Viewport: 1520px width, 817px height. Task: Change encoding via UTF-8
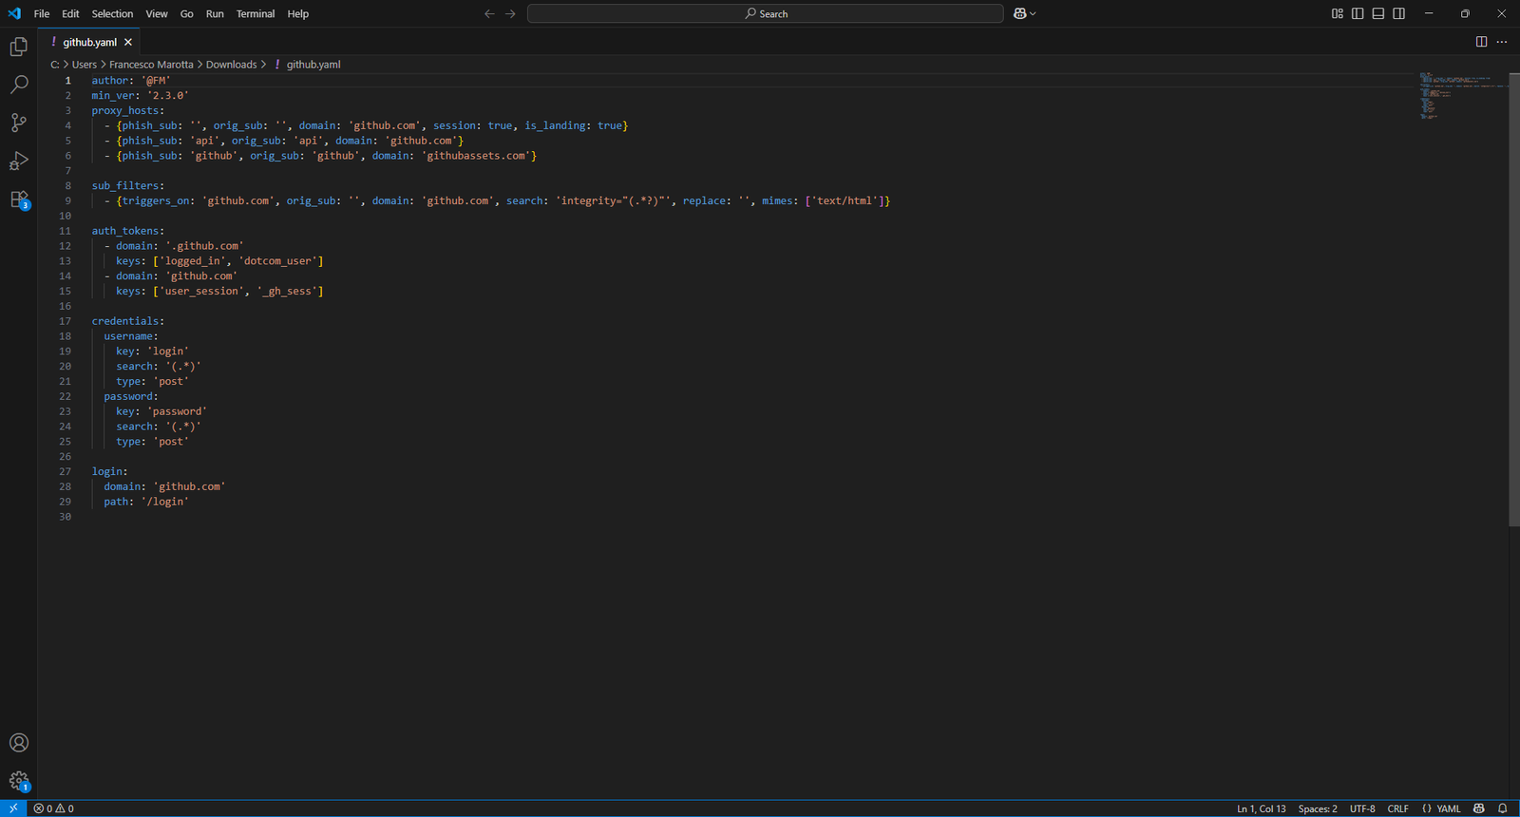(x=1362, y=808)
